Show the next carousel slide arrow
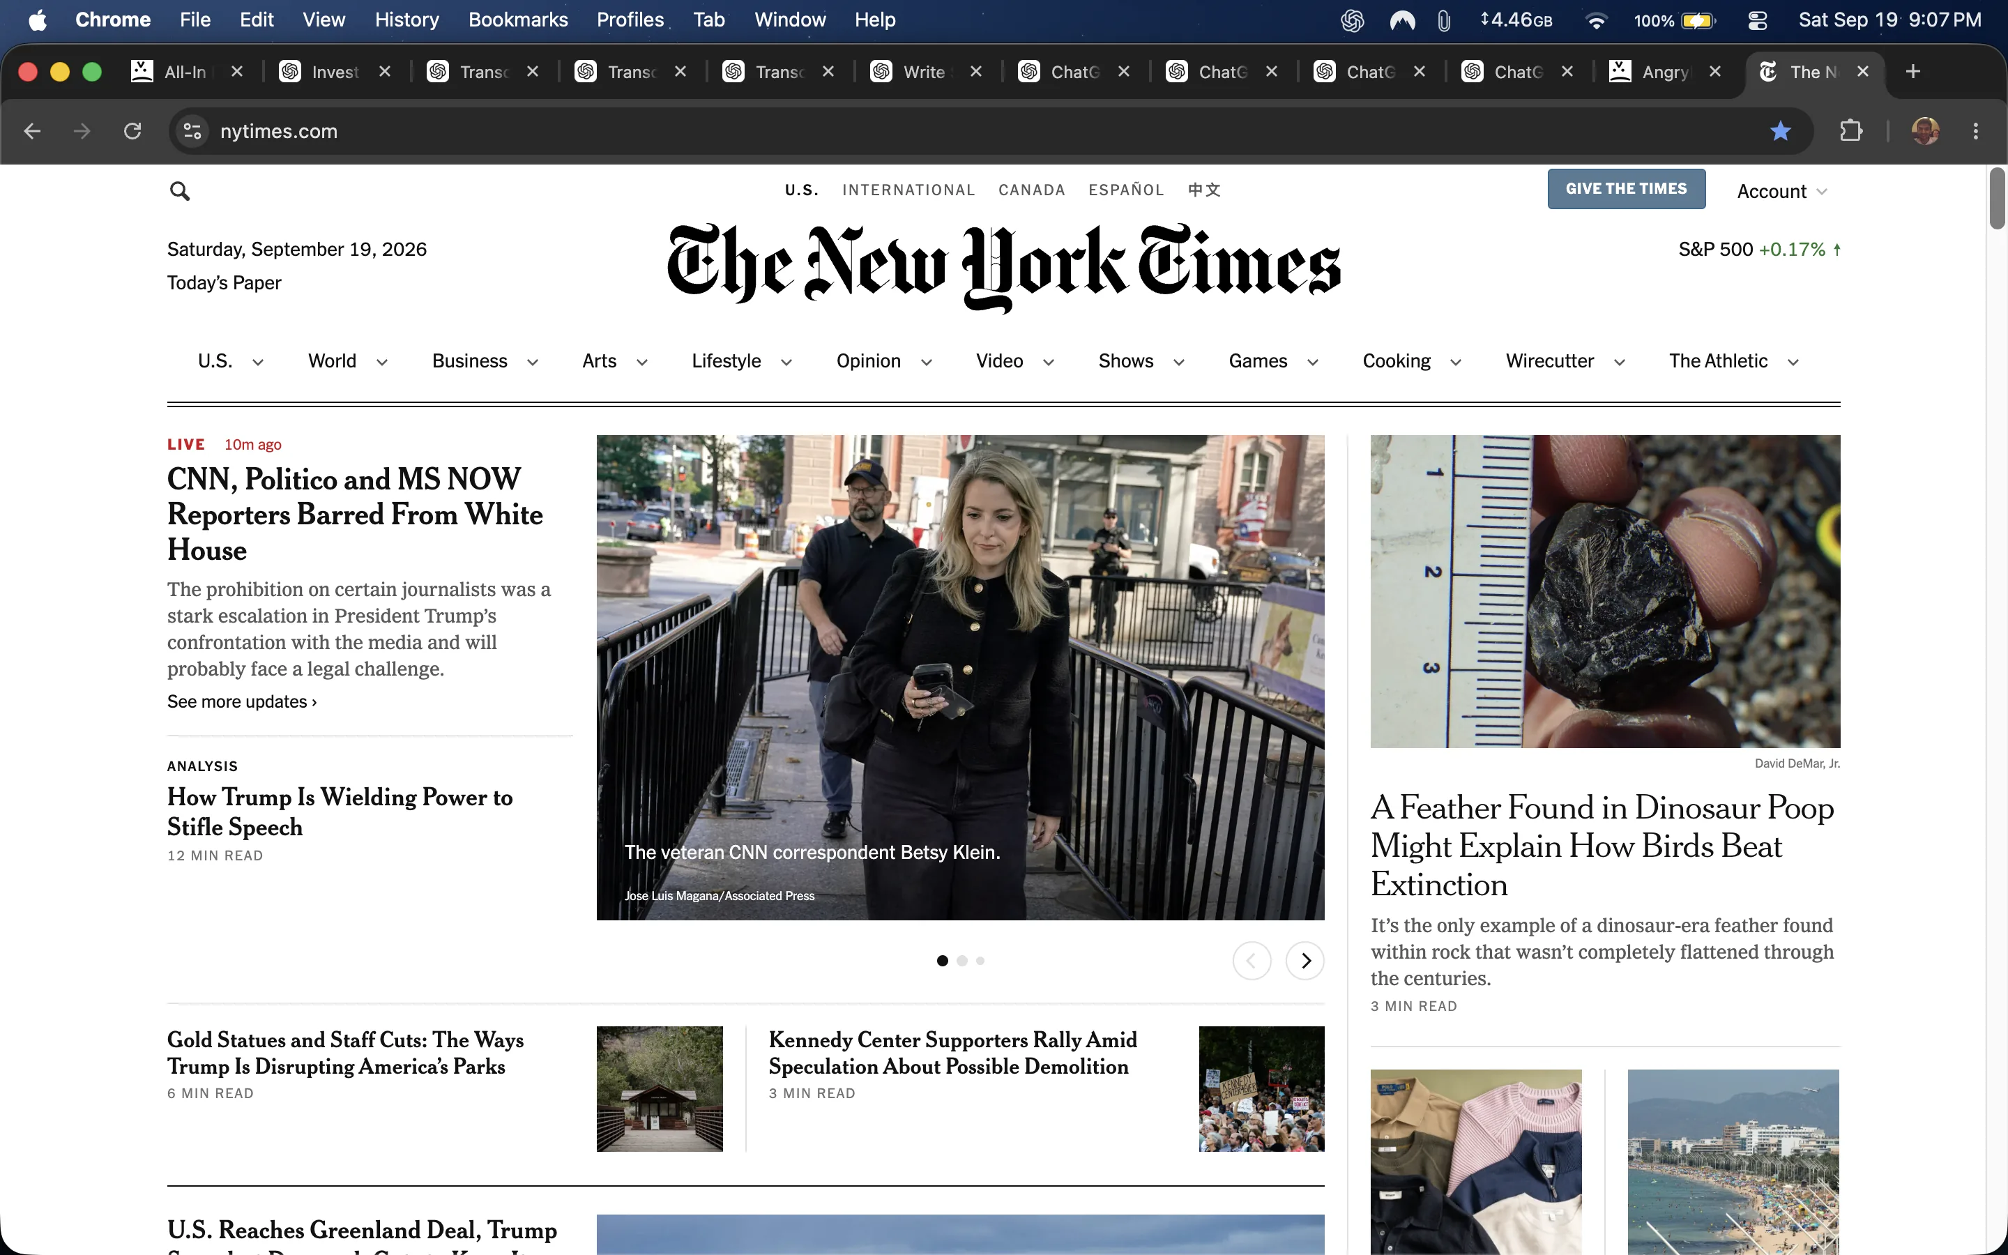 coord(1305,960)
